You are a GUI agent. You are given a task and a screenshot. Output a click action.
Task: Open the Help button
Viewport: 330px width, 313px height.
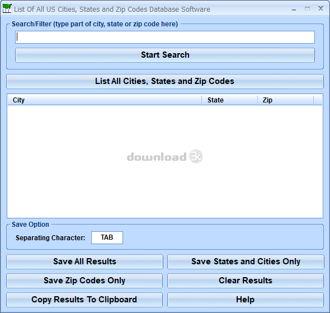click(x=246, y=300)
